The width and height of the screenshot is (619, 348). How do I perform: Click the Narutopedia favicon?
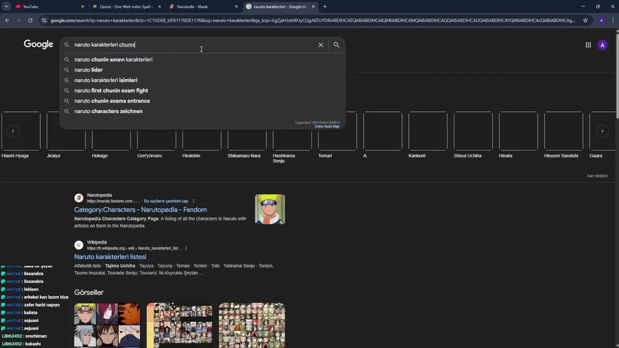tap(79, 198)
